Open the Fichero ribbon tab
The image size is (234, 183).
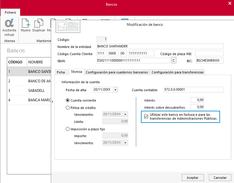tap(10, 12)
